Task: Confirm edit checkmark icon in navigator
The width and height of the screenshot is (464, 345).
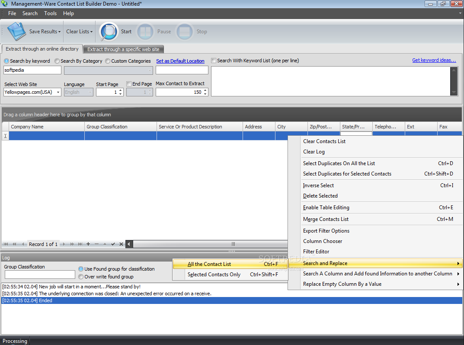Action: tap(113, 244)
